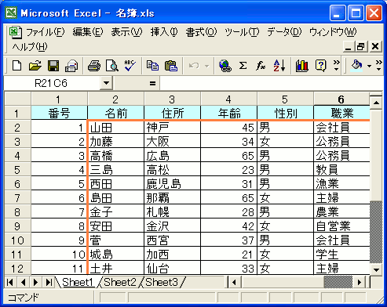
Task: Select column 6 header
Action: (x=341, y=99)
